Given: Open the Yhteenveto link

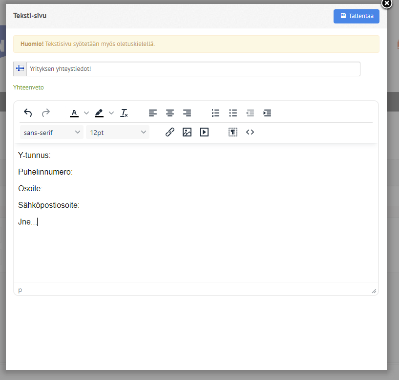Looking at the screenshot, I should coord(28,88).
